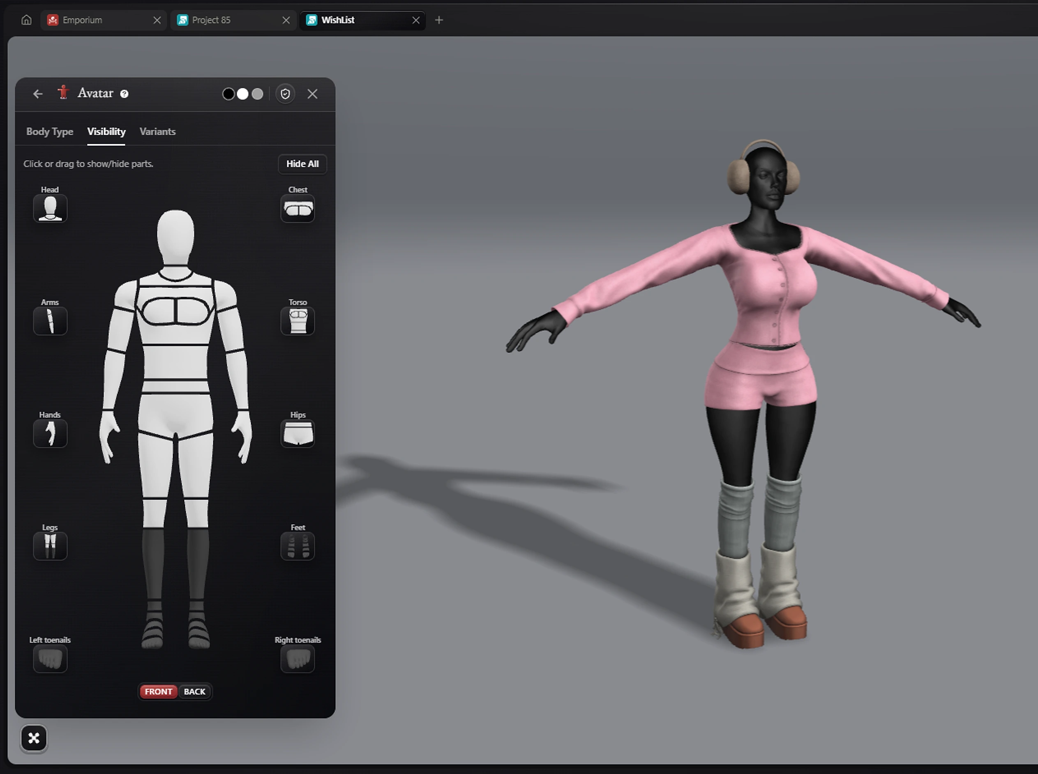Click the X icon button below the panel
Screen dimensions: 1038x774
[x=34, y=738]
